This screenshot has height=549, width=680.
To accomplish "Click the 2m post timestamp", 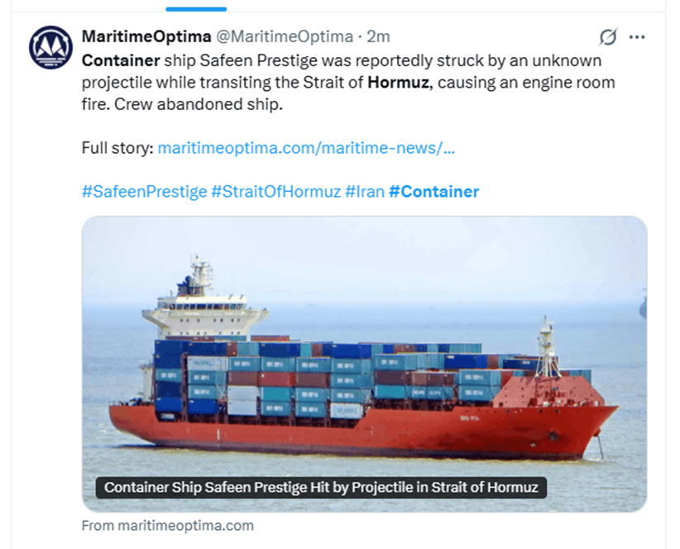I will 378,36.
